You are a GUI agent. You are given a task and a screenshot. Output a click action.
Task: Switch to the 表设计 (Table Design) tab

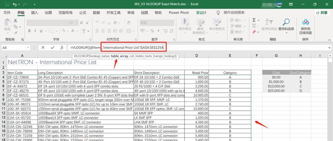[201, 13]
